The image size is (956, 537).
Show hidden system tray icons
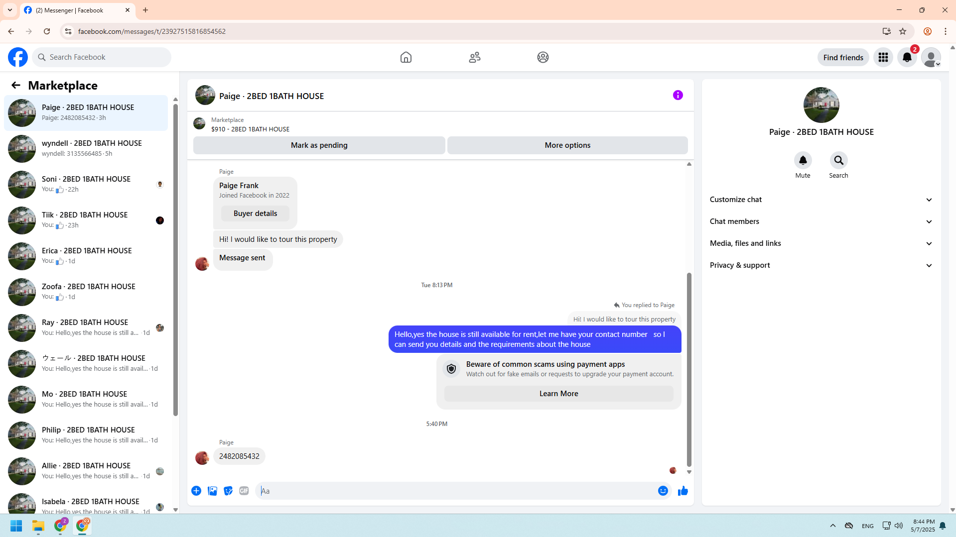(833, 526)
